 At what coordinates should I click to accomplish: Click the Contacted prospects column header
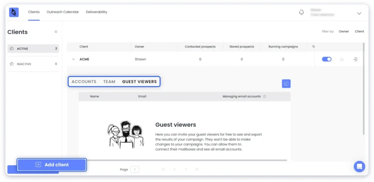coord(200,46)
